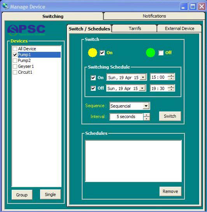Open the schedule On date picker dropdown

[143, 77]
